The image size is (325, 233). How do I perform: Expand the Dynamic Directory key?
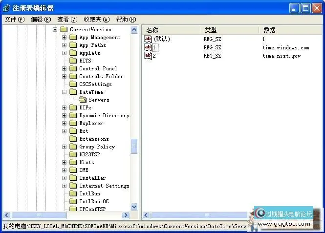(64, 116)
